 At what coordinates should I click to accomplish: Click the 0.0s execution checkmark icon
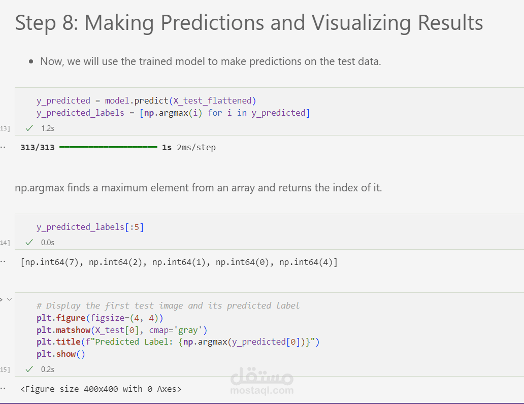coord(29,243)
